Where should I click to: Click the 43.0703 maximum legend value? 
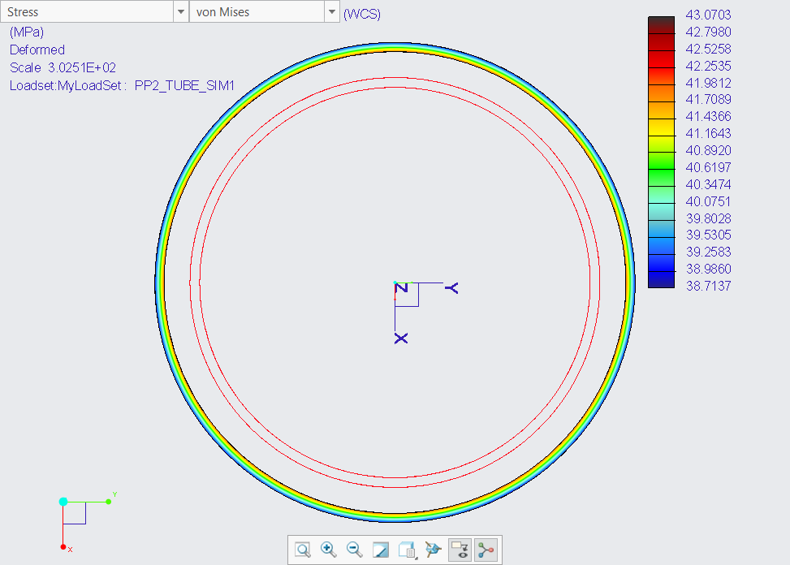tap(709, 15)
